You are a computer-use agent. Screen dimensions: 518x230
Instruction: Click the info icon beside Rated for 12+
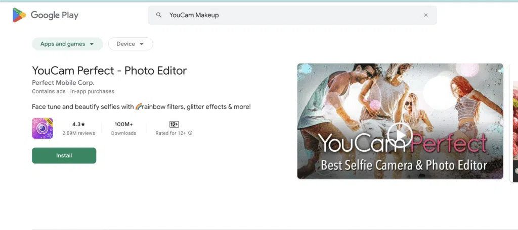click(x=190, y=133)
